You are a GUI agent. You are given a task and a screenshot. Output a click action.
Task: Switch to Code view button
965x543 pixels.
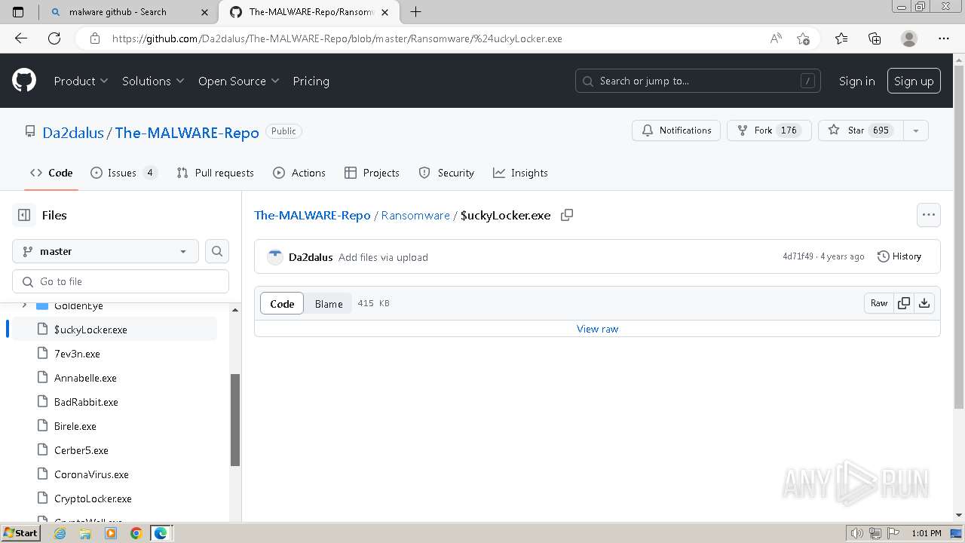(282, 303)
